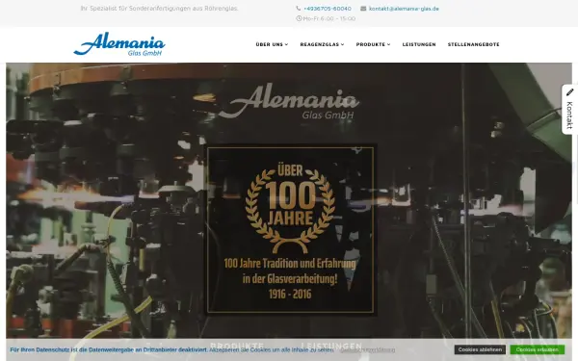Expand the REAGENZGLAS menu chevron

[x=342, y=44]
